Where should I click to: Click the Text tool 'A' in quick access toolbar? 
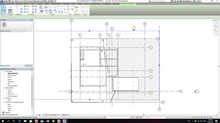(35, 1)
